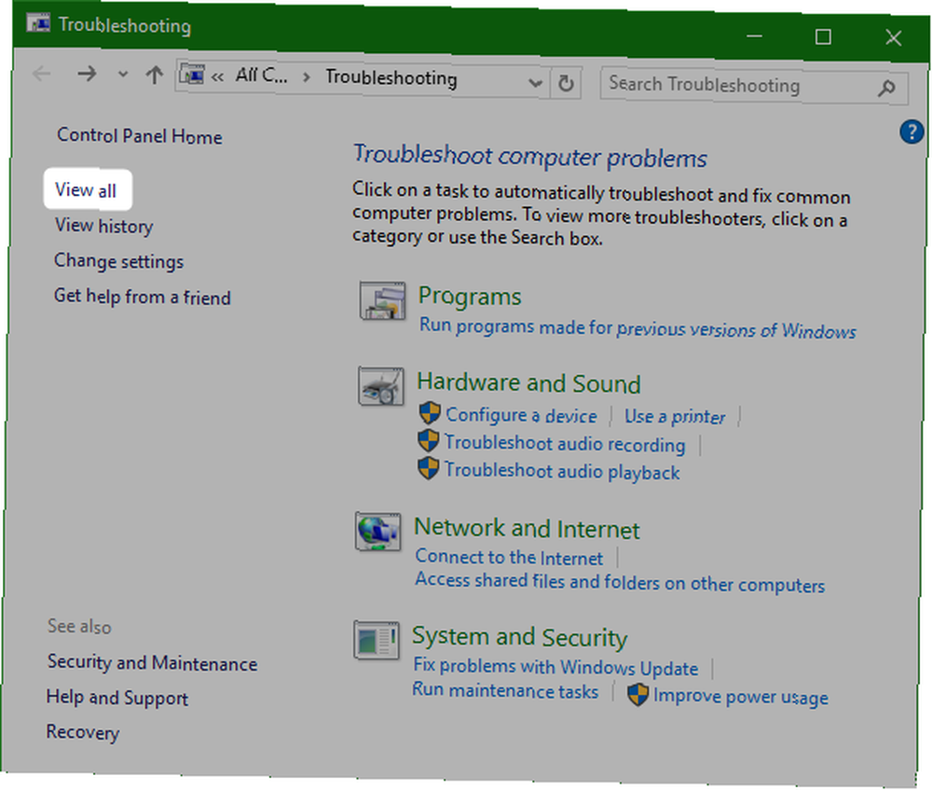Click shield icon beside Troubleshoot audio recording
This screenshot has width=932, height=790.
tap(429, 440)
